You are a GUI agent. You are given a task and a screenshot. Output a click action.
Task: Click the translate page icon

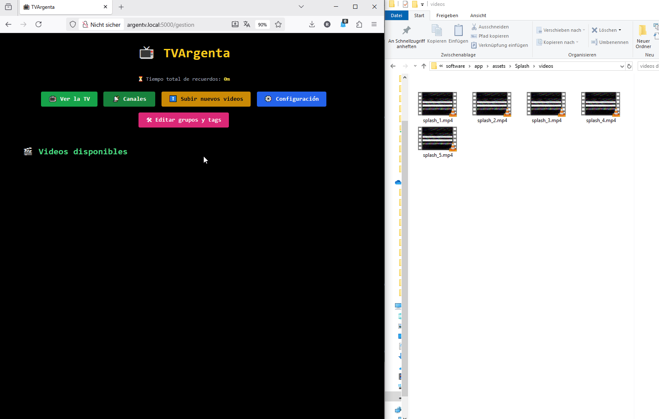click(x=247, y=25)
